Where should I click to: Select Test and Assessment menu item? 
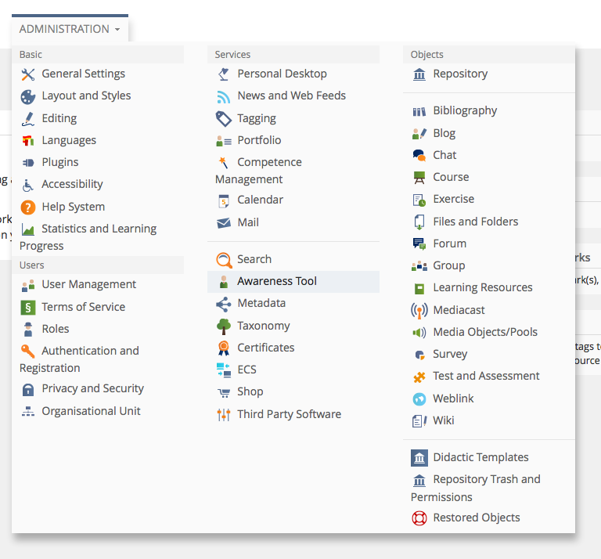(x=486, y=377)
